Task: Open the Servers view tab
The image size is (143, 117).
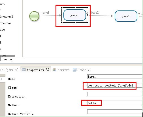Action: click(x=61, y=70)
